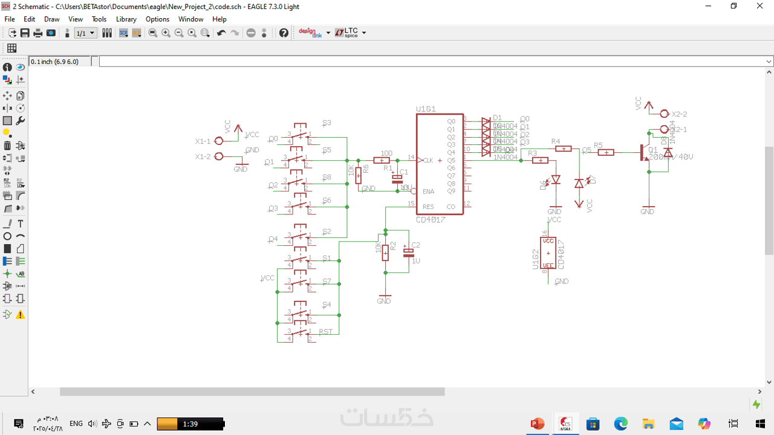Select the Mirror tool
774x435 pixels.
point(7,108)
